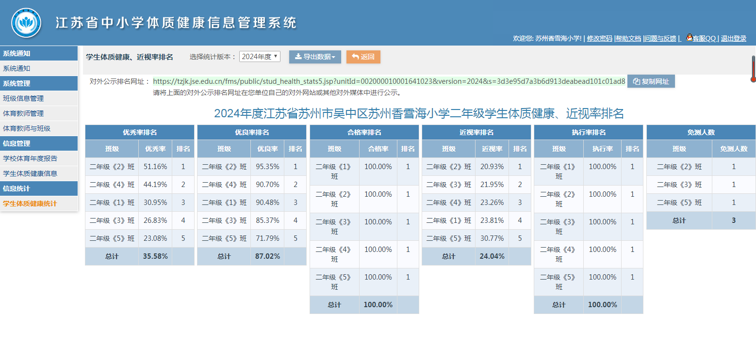Click the 85.37% good rate cell
This screenshot has width=756, height=360.
[x=267, y=220]
